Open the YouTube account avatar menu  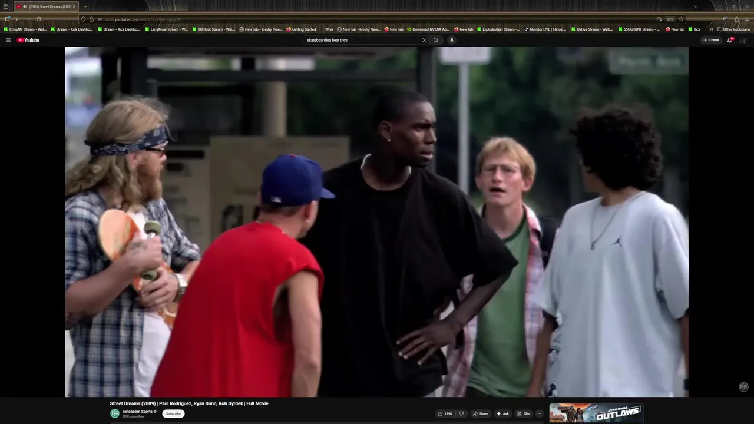pos(743,40)
